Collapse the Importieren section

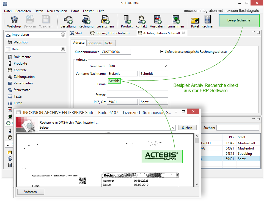pyautogui.click(x=63, y=35)
